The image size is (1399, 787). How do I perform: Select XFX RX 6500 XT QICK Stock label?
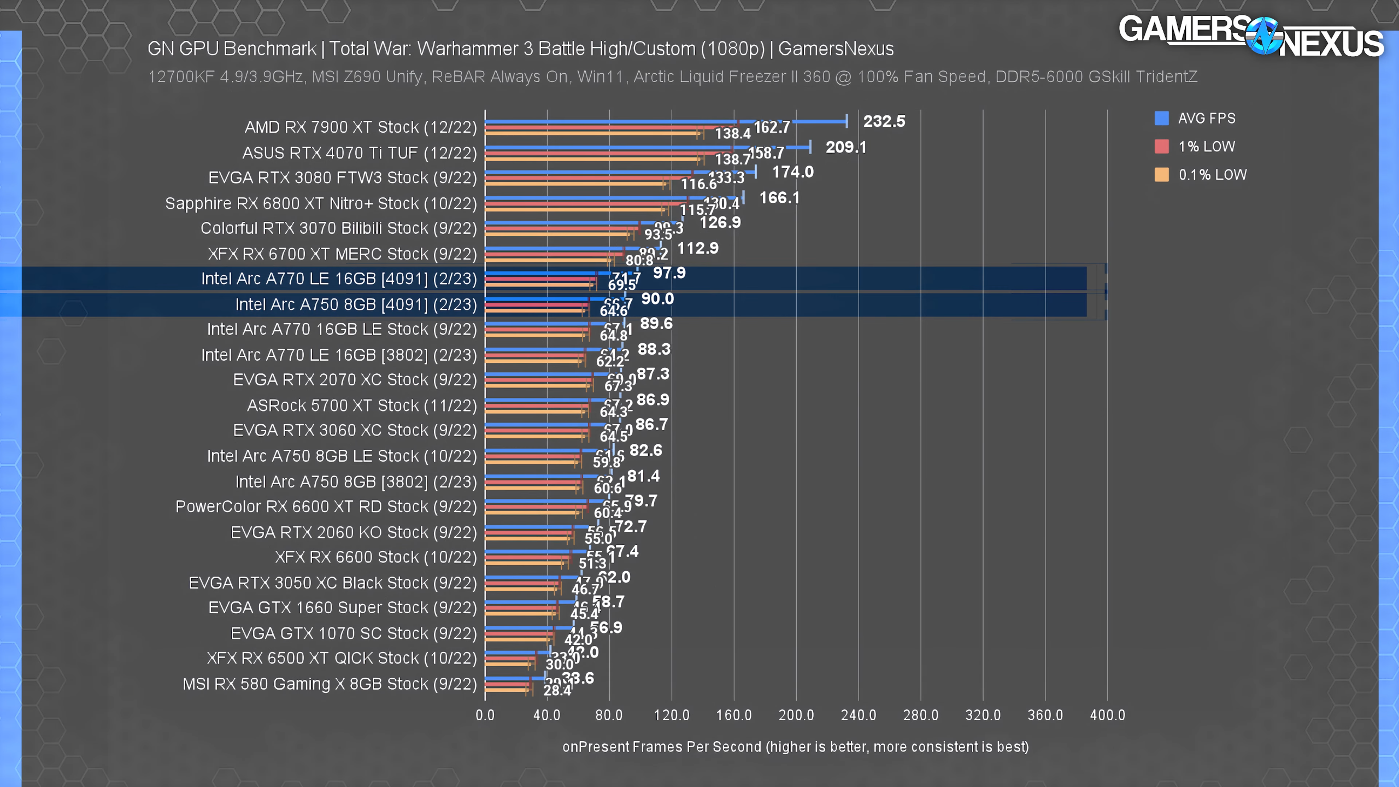tap(342, 659)
